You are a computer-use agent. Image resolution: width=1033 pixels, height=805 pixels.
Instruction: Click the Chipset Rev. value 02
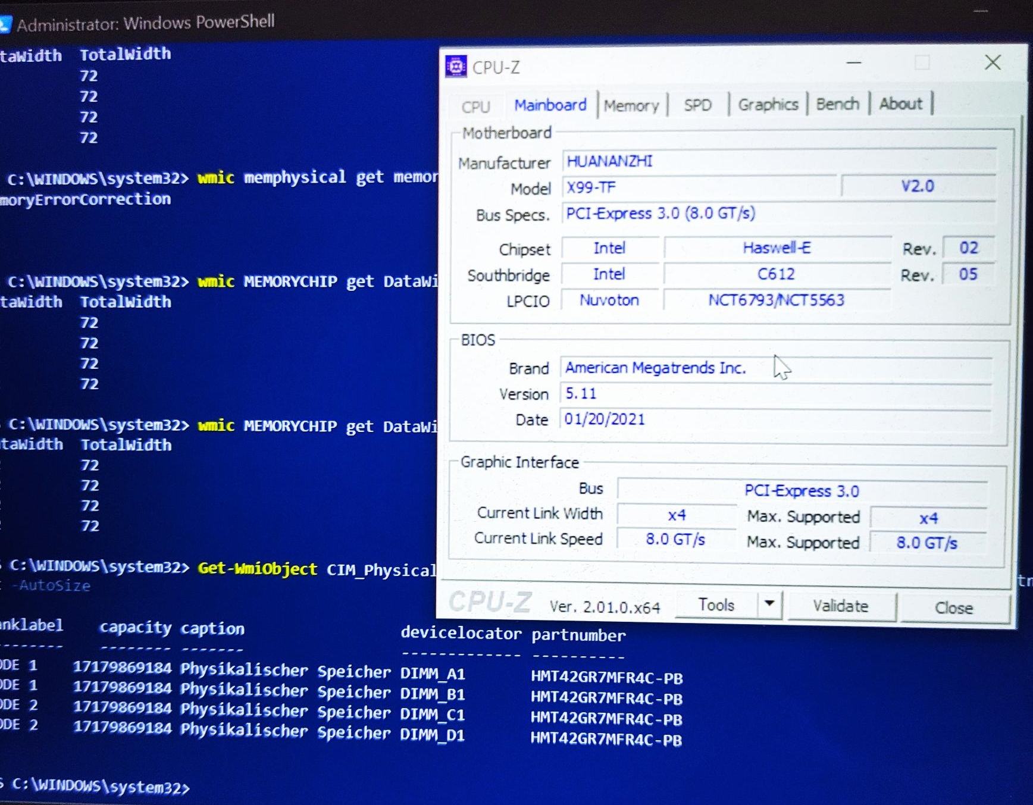(x=968, y=248)
